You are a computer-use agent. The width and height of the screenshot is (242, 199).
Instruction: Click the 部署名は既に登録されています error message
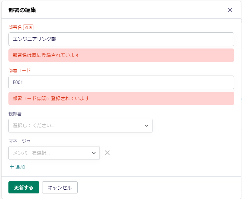(x=46, y=55)
